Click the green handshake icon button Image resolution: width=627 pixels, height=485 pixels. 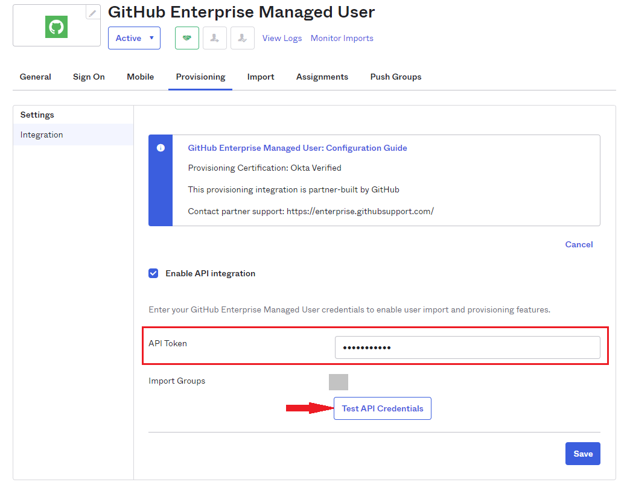pyautogui.click(x=187, y=38)
